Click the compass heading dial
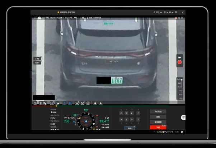Image resolution: width=216 pixels, height=148 pixels. click(x=86, y=121)
